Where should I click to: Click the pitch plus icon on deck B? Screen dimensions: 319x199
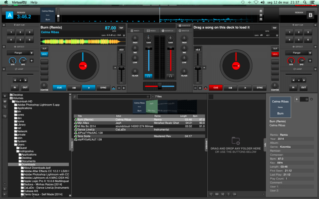pos(200,88)
